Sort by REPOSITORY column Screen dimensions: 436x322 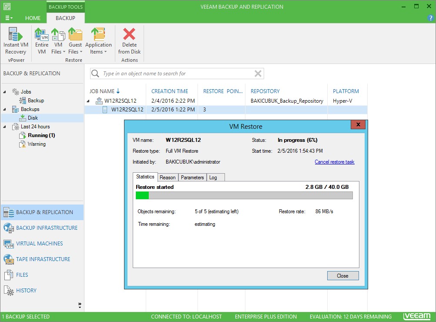point(265,91)
